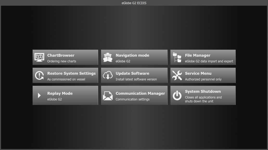The height and width of the screenshot is (150, 268).
Task: Select System Shutdown title text
Action: point(203,91)
